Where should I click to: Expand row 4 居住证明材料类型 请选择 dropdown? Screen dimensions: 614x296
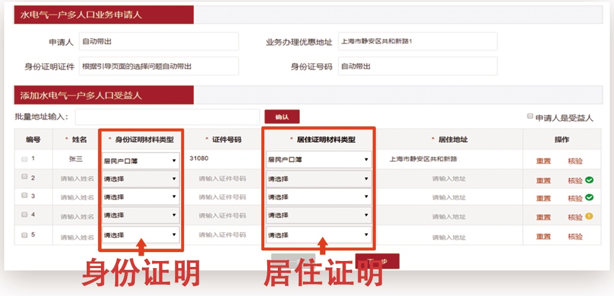tap(318, 215)
